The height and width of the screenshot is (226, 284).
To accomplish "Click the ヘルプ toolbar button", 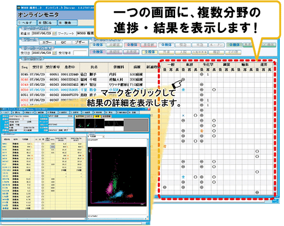I will [x=27, y=23].
